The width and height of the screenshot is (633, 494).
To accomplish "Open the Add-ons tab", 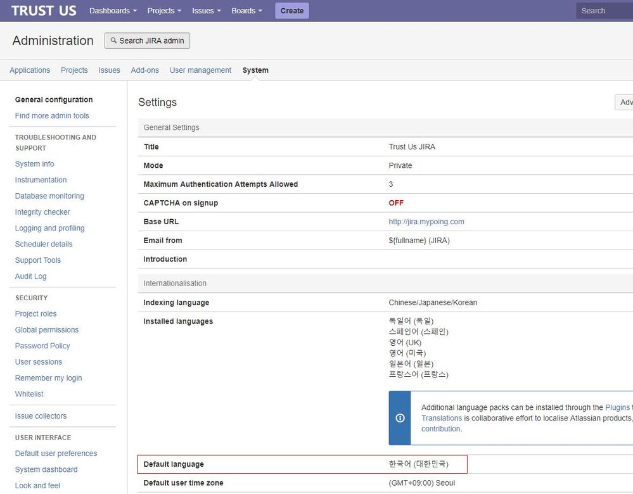I will pos(144,70).
